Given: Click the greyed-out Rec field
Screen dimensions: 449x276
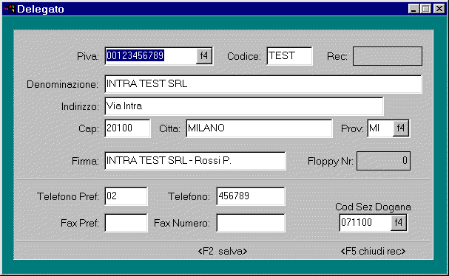Looking at the screenshot, I should click(x=388, y=56).
